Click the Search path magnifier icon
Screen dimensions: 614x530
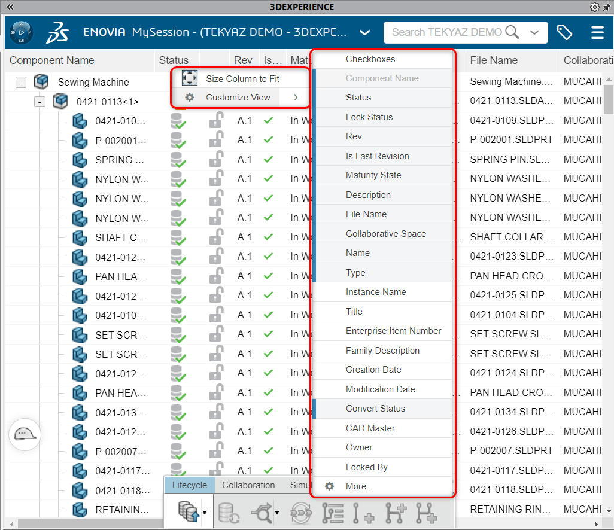click(262, 513)
